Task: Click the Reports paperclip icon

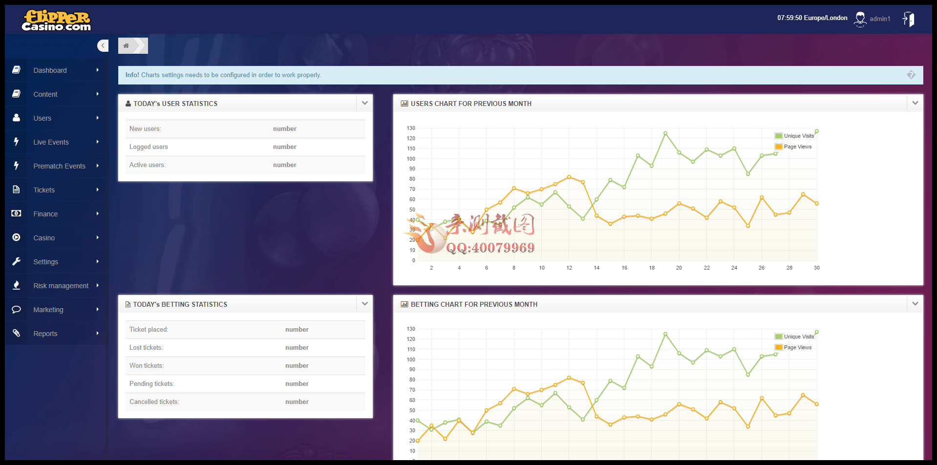Action: point(16,333)
